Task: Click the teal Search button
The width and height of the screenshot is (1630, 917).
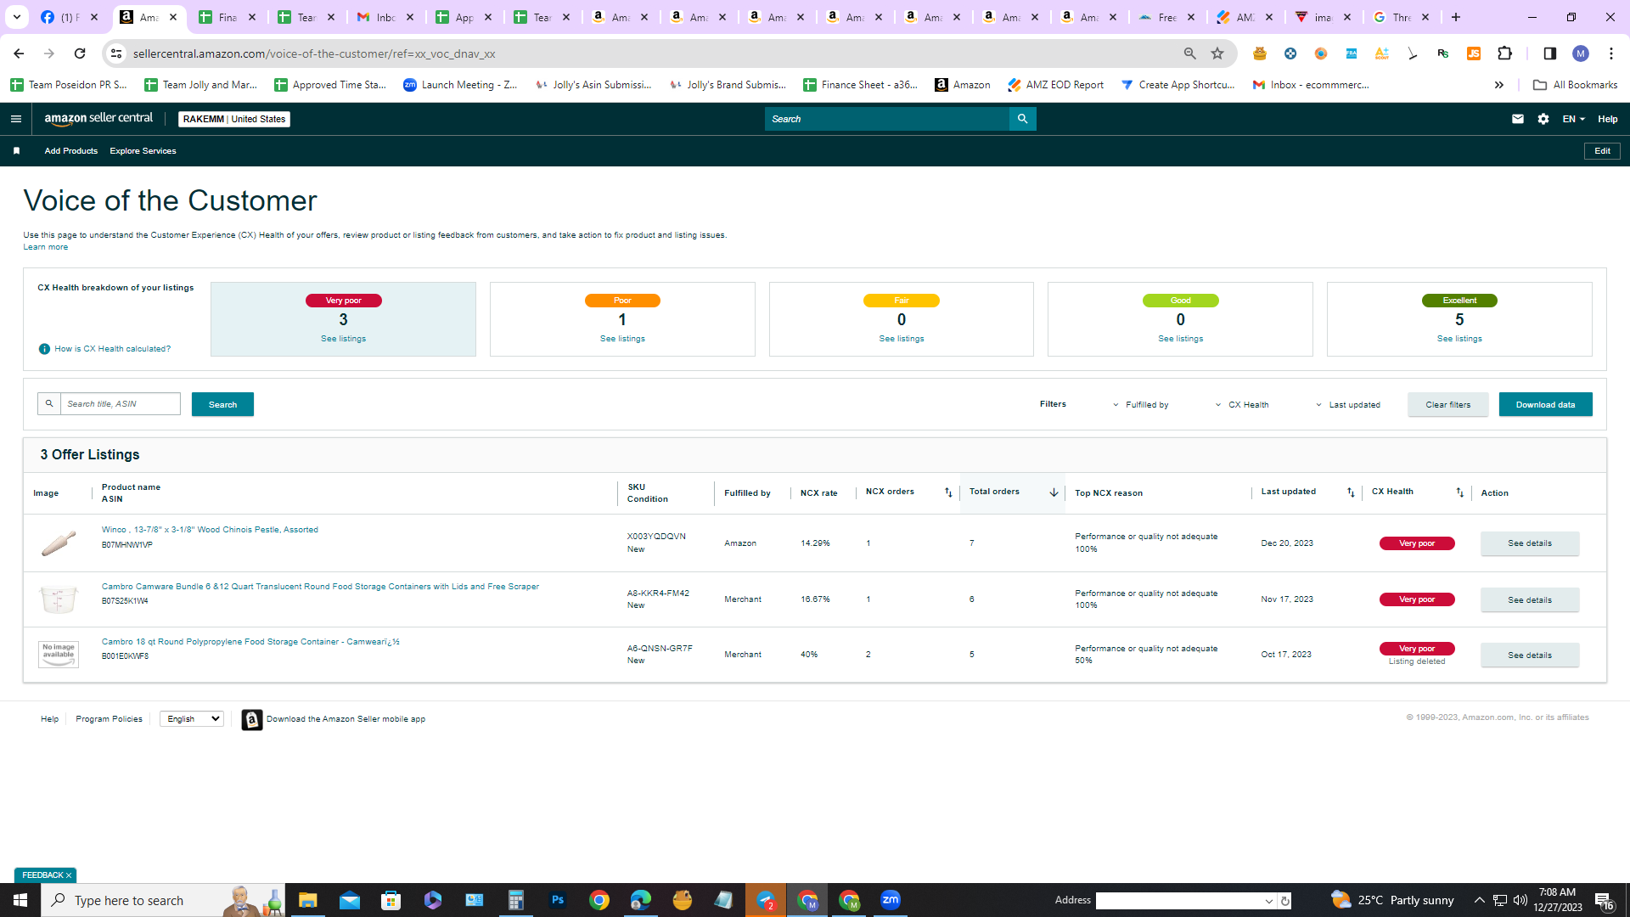Action: click(x=222, y=405)
